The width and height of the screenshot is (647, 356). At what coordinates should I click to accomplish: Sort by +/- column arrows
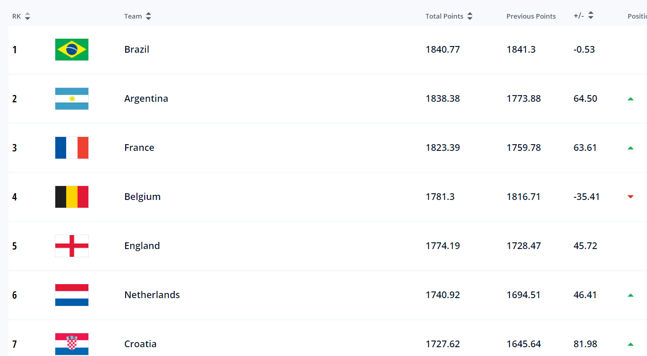pyautogui.click(x=591, y=16)
